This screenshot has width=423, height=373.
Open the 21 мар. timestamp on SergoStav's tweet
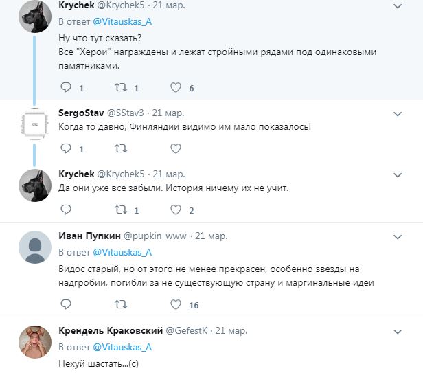(168, 112)
